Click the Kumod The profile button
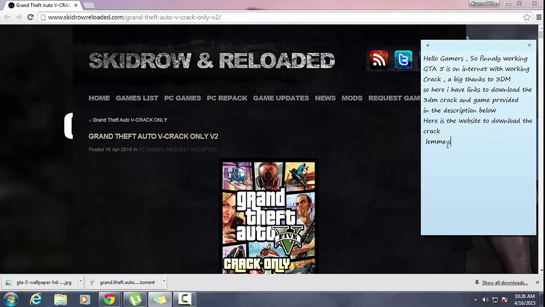545x307 pixels. tap(484, 3)
